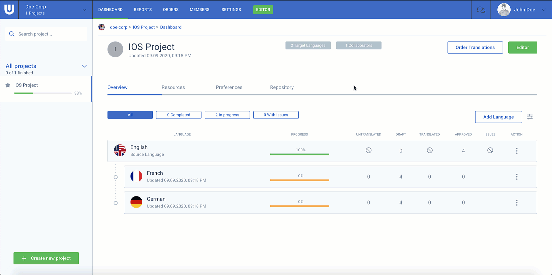This screenshot has width=552, height=275.
Task: Click John Doe's profile avatar
Action: [504, 10]
